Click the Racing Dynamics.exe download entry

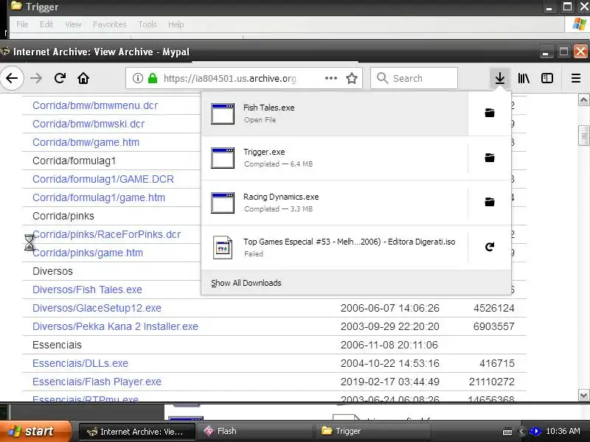tap(335, 203)
